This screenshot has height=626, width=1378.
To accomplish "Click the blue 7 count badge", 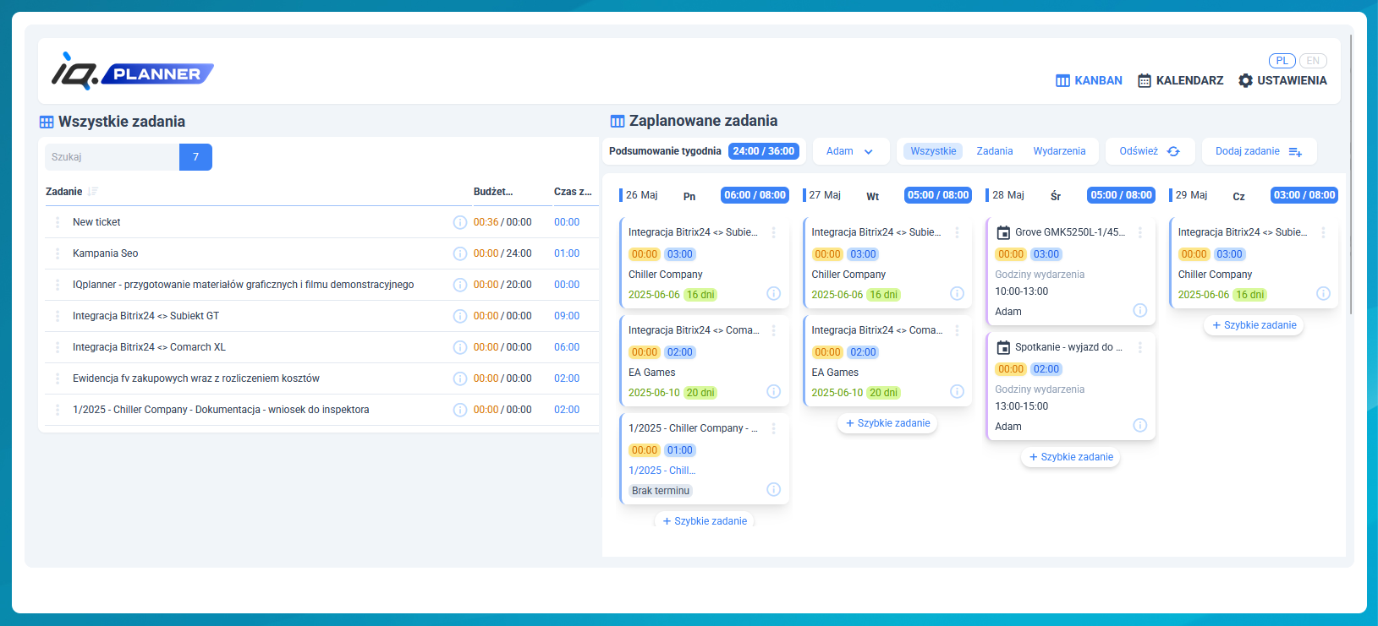I will click(x=195, y=157).
